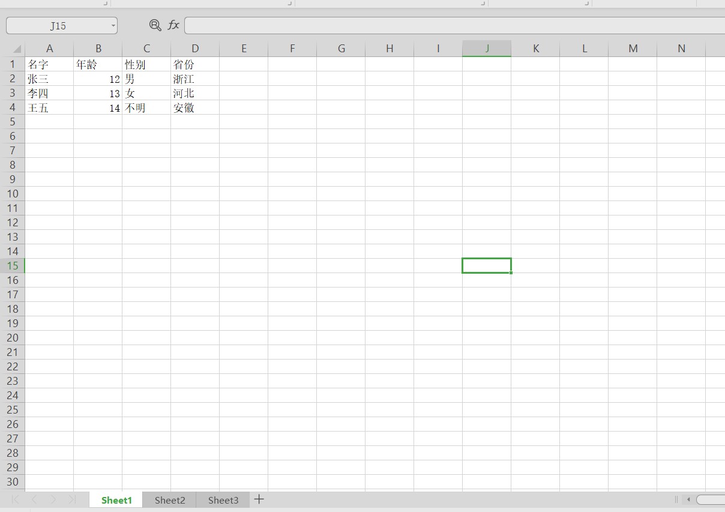Switch to Sheet3 tab
Image resolution: width=725 pixels, height=512 pixels.
[223, 500]
